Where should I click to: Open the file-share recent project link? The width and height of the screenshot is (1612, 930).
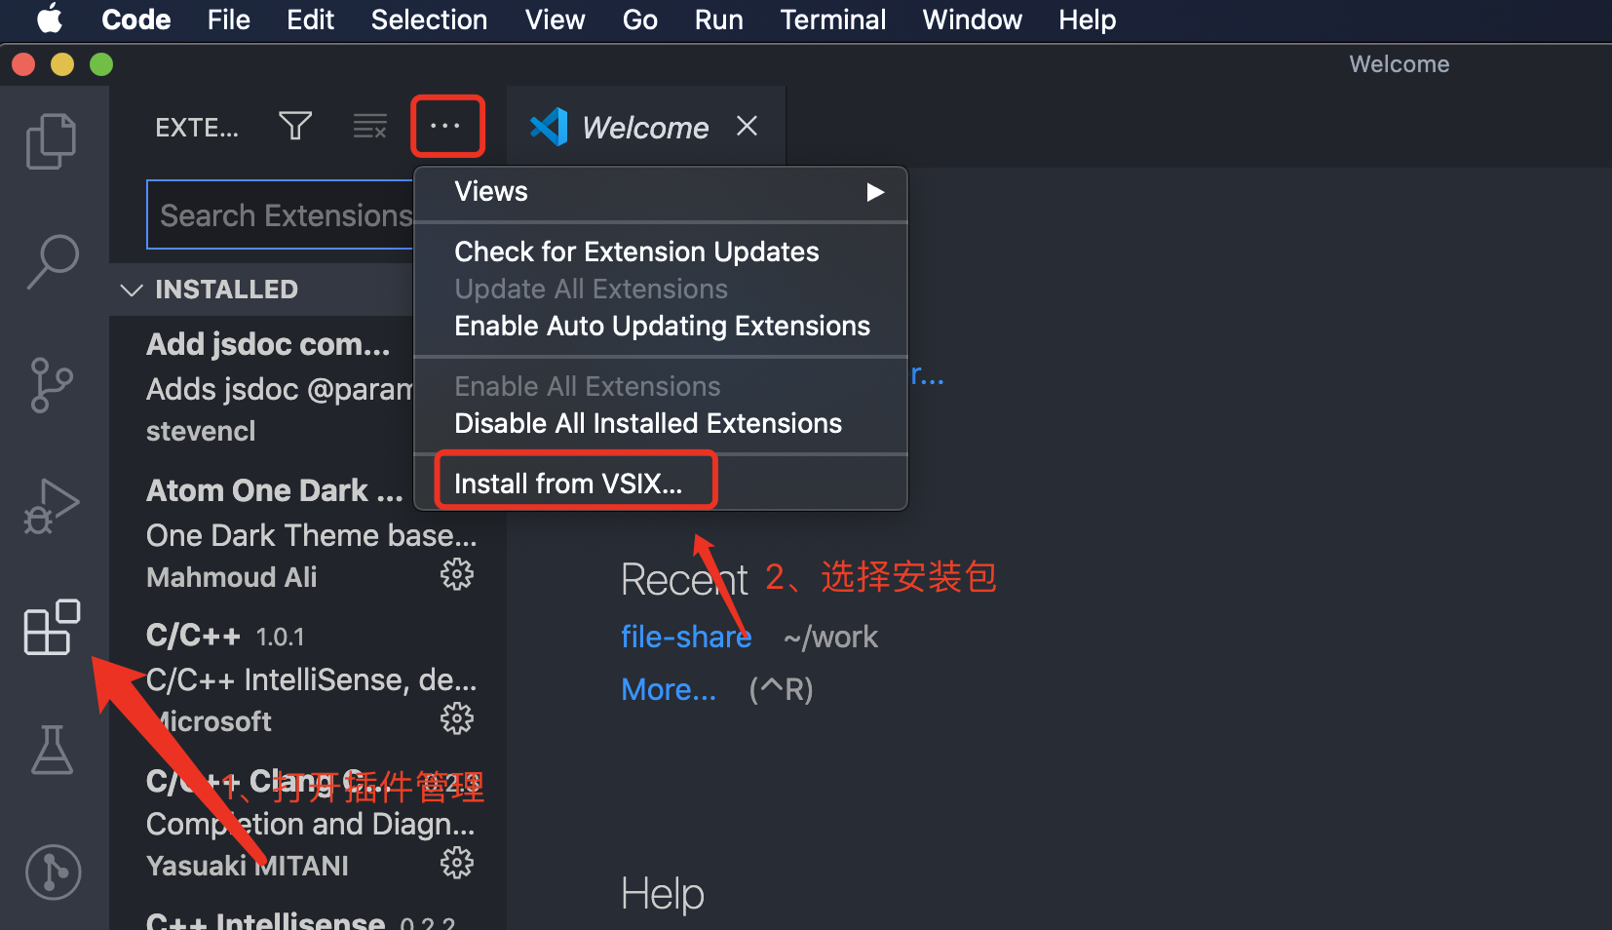click(686, 636)
